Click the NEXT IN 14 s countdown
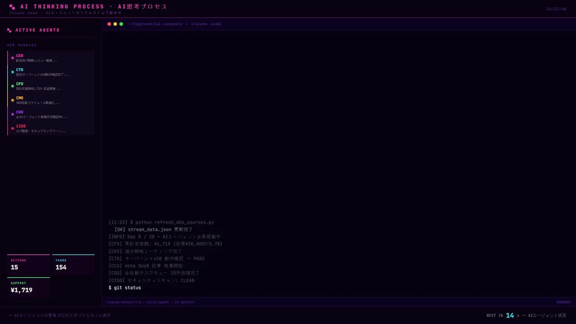 click(503, 315)
